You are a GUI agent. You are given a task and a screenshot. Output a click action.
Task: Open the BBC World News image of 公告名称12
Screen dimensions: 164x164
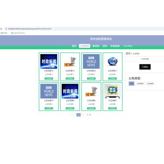[91, 61]
